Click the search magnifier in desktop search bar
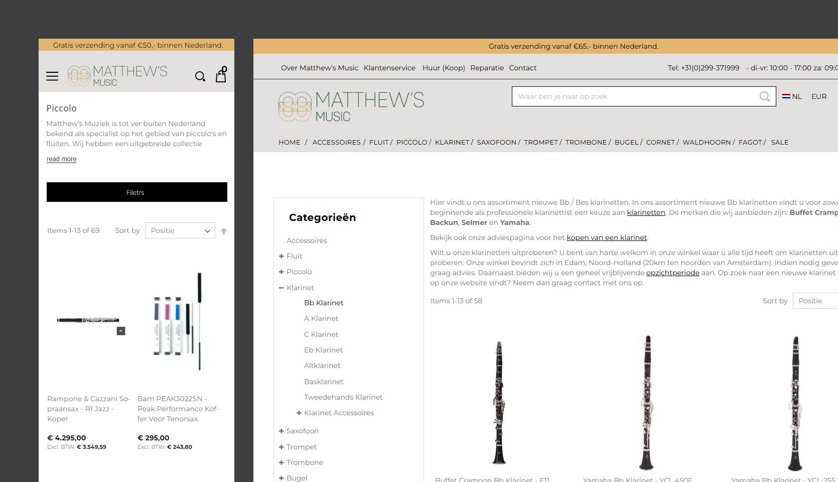Screen dimensions: 838x482 (x=764, y=96)
